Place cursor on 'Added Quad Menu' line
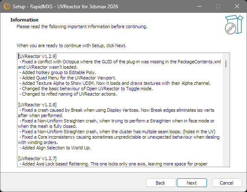 click(x=68, y=78)
